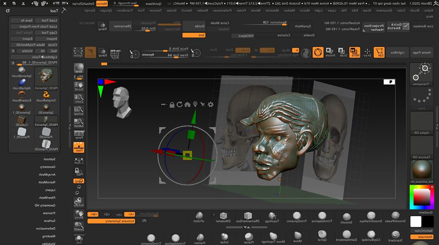Open the Help menu

pyautogui.click(x=429, y=16)
